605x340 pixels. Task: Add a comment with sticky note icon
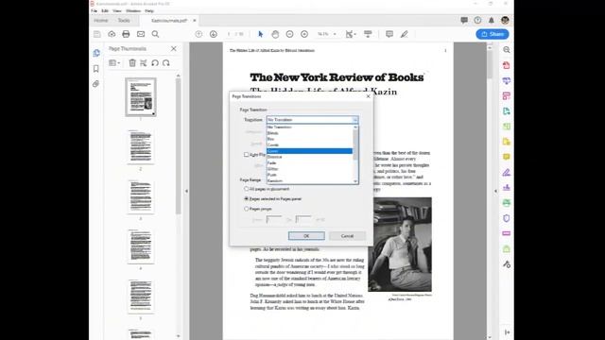click(x=389, y=34)
